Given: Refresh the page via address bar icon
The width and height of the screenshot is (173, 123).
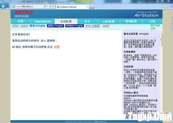Looking at the screenshot, I should pos(50,7).
